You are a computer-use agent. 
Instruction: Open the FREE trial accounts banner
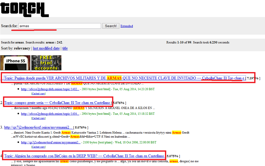(46, 63)
